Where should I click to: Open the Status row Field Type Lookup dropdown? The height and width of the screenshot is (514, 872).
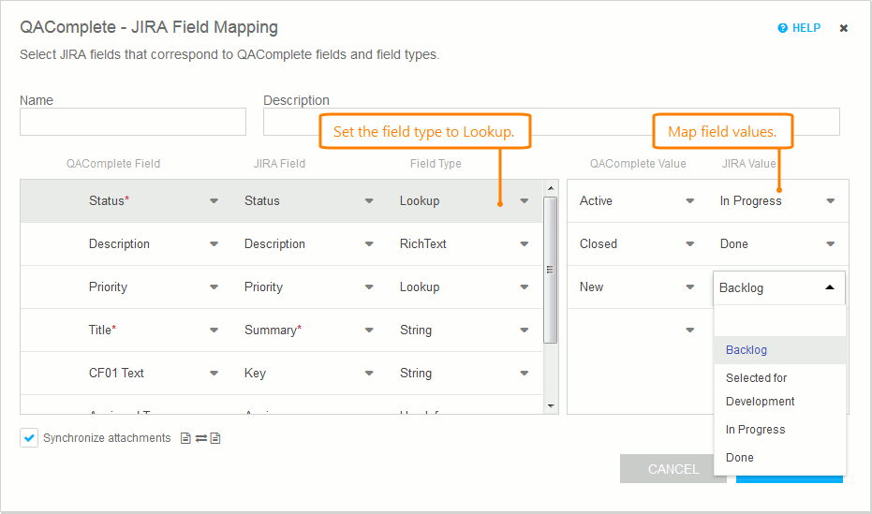(x=524, y=200)
